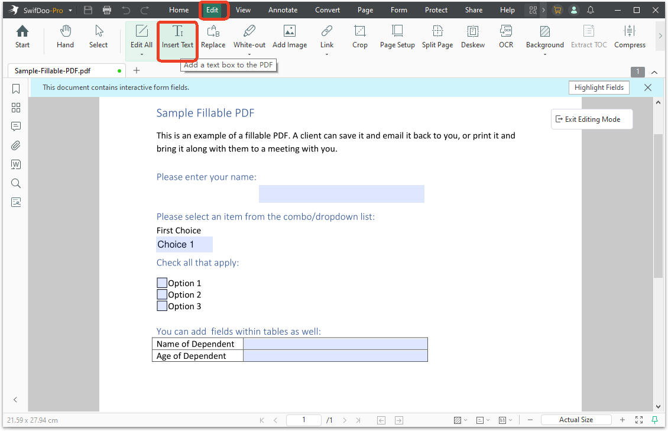Expand the Background dropdown arrow
The height and width of the screenshot is (431, 668).
[x=545, y=54]
